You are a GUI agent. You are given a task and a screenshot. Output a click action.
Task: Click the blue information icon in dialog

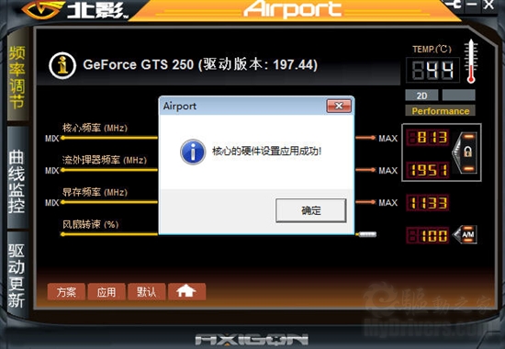pos(193,152)
